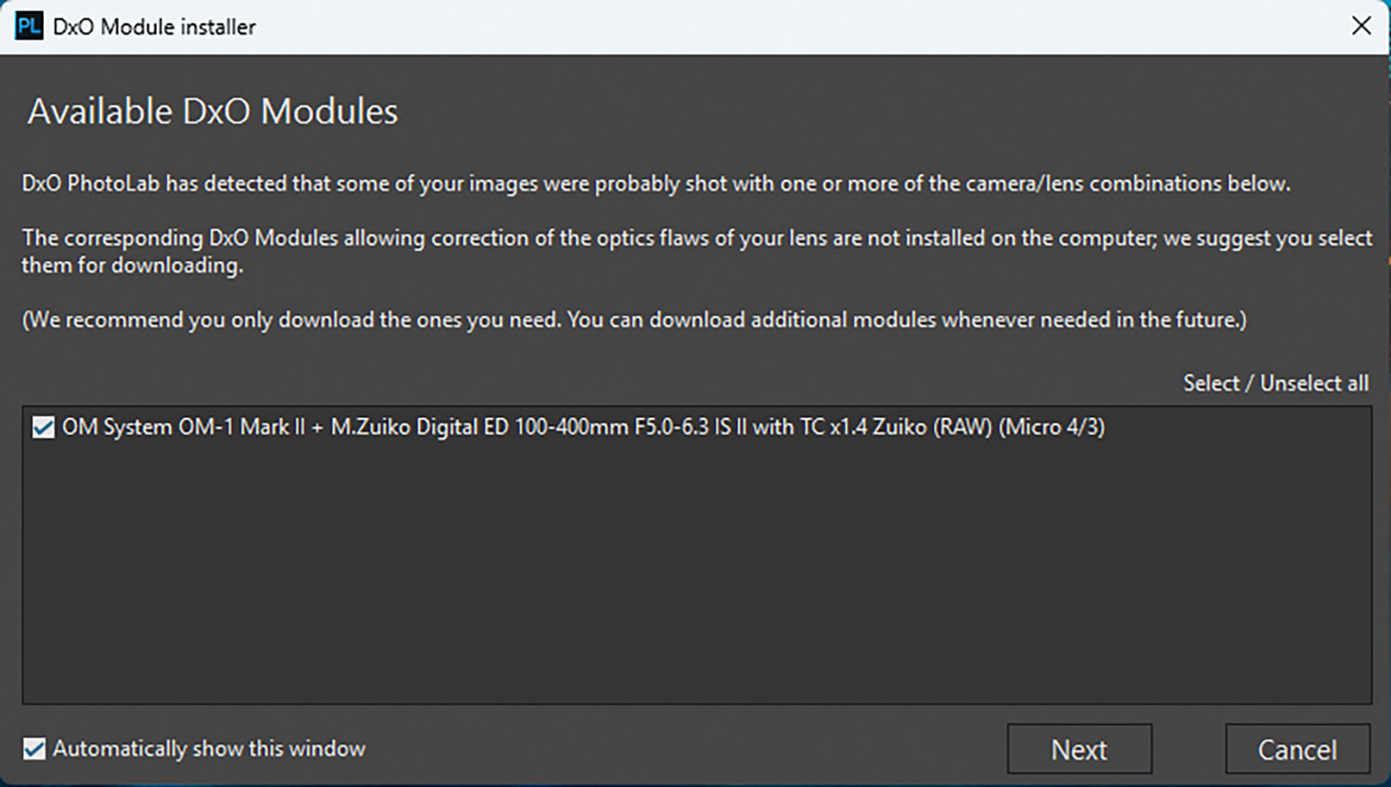Click the "Available DxO Modules" heading
Viewport: 1391px width, 787px height.
click(212, 111)
